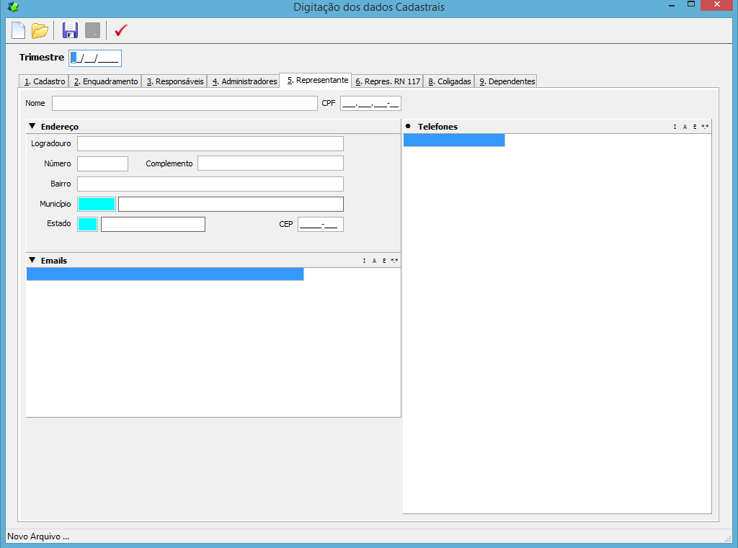
Task: Click the A button in Emails header
Action: 374,261
